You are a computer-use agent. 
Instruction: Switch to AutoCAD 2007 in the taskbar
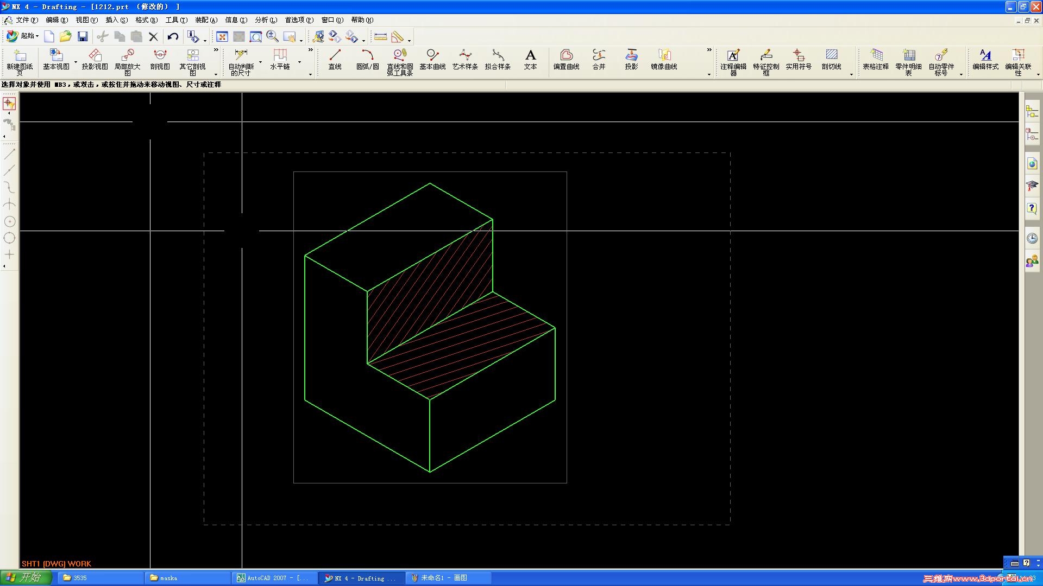pos(275,578)
